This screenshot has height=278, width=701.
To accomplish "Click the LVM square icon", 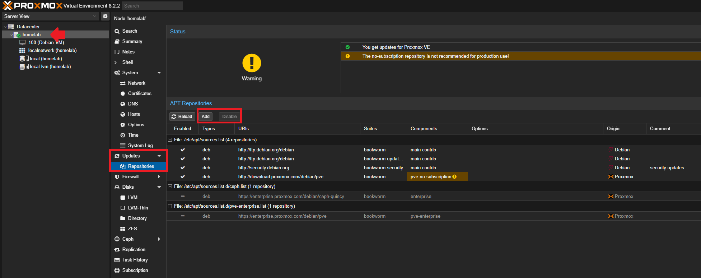I will (x=123, y=198).
